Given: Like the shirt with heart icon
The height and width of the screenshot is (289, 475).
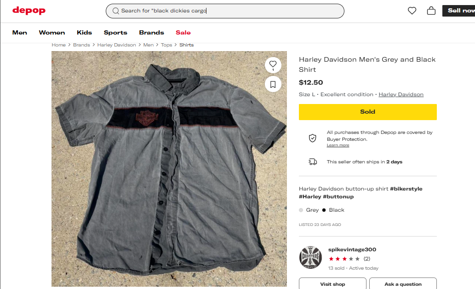Looking at the screenshot, I should (273, 64).
